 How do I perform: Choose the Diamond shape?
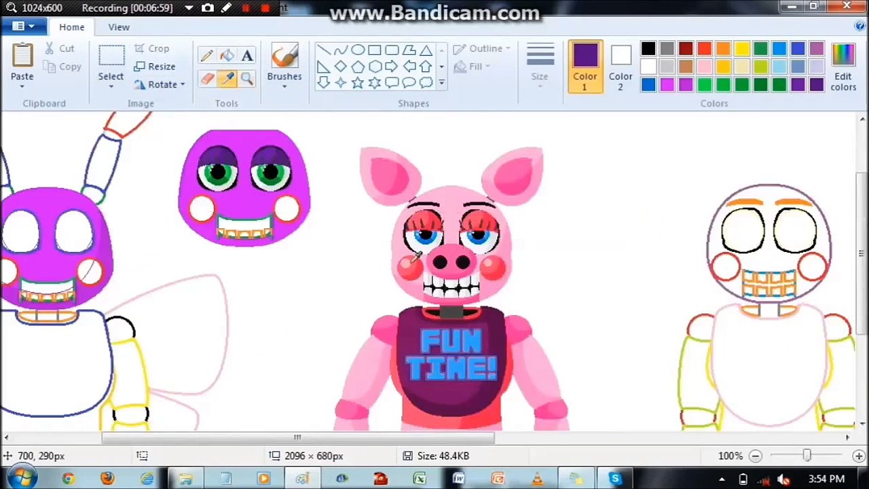point(340,67)
